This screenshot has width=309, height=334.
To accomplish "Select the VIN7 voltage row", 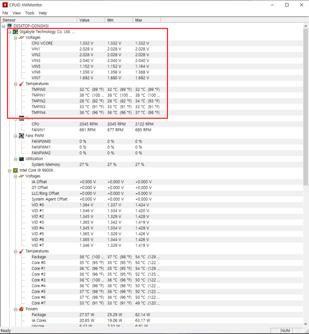I will coord(166,78).
